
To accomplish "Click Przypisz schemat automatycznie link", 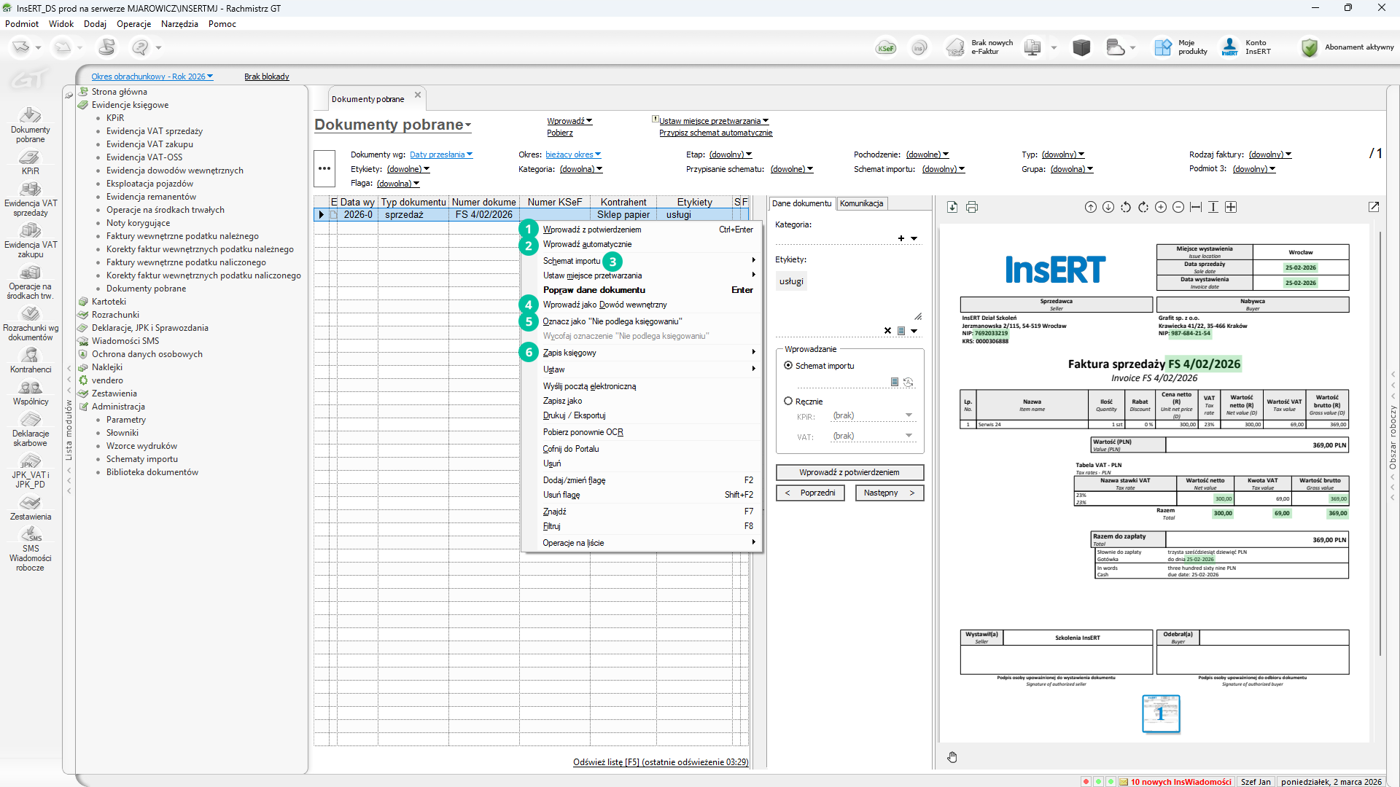I will click(715, 133).
